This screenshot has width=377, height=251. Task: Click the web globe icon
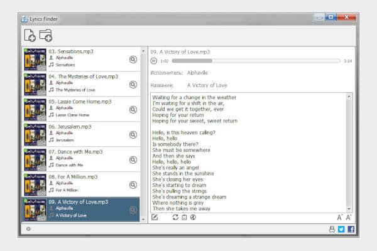tap(193, 217)
